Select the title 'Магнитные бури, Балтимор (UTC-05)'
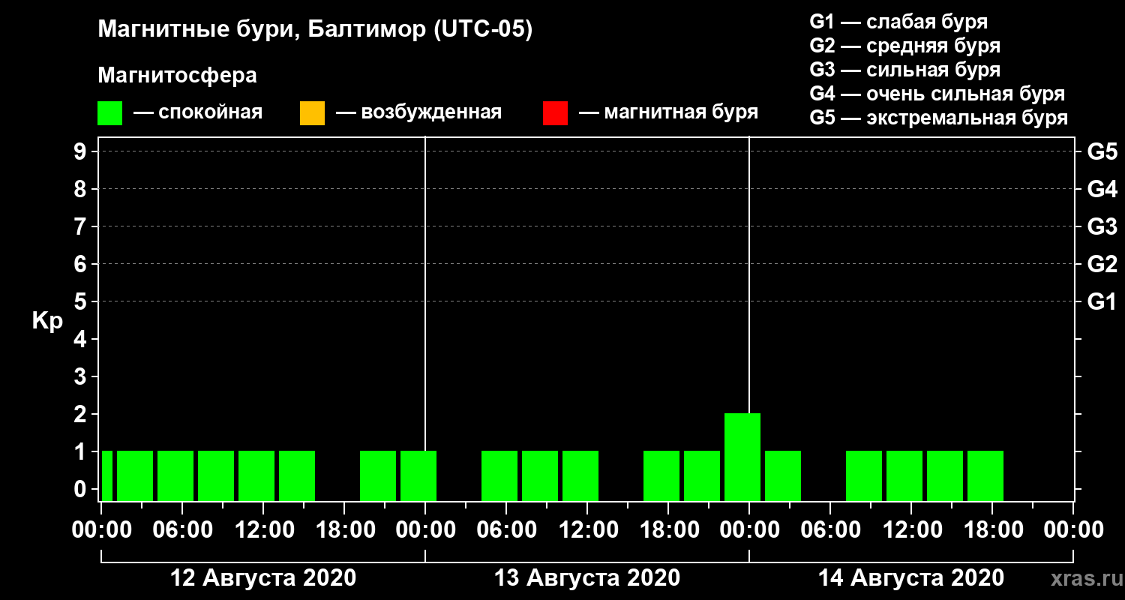The image size is (1125, 600). 315,30
